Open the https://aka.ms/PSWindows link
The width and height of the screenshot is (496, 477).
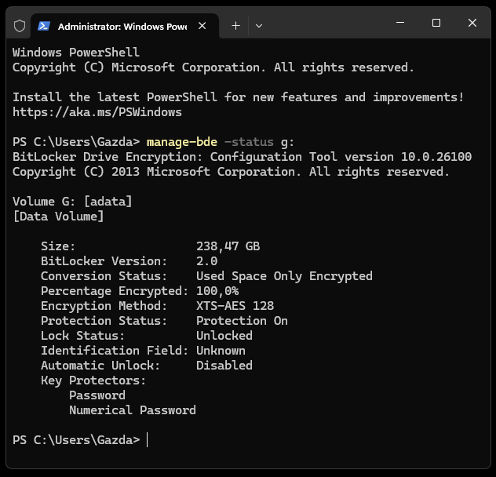pyautogui.click(x=97, y=112)
